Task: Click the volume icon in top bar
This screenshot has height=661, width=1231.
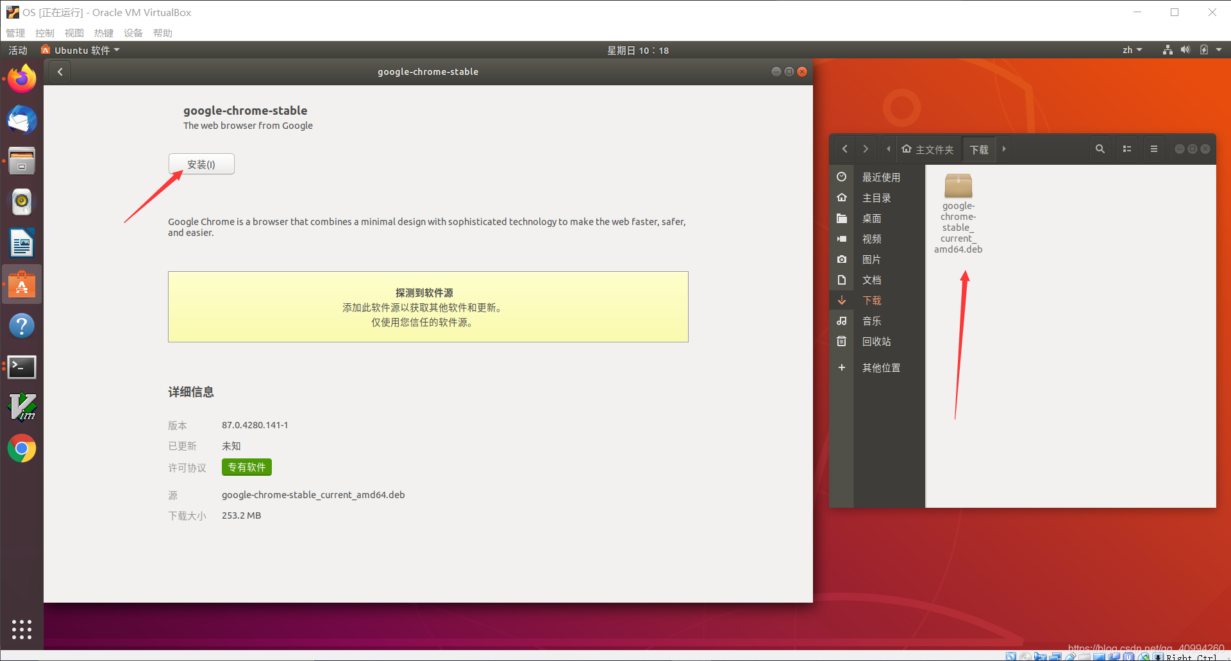Action: (x=1185, y=50)
